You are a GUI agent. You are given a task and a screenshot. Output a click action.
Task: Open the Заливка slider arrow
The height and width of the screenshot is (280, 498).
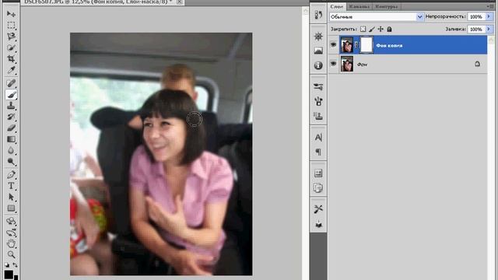(489, 30)
